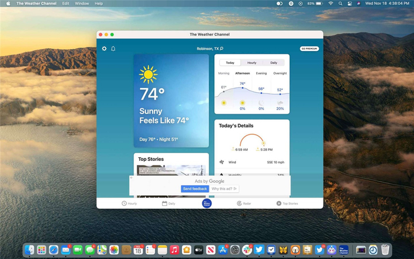
Task: Open the Apple menu
Action: point(8,4)
